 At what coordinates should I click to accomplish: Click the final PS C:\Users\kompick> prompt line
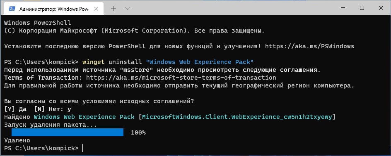pos(41,148)
